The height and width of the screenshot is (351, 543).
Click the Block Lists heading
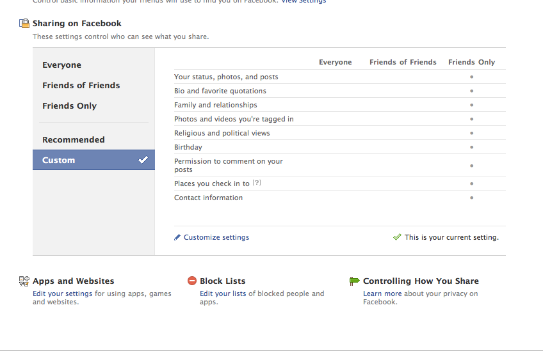coord(223,281)
